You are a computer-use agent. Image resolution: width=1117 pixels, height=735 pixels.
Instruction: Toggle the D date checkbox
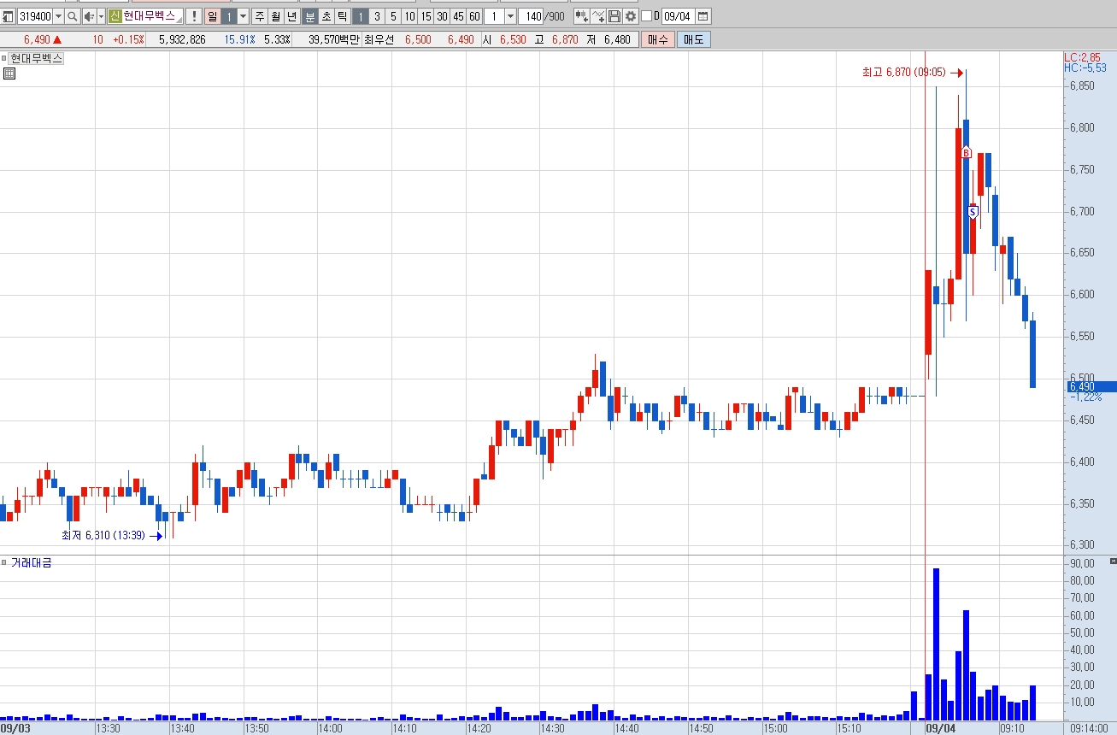(646, 16)
